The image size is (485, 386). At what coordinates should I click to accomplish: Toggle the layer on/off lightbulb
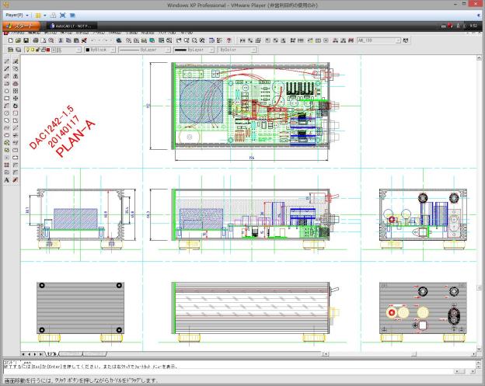(x=28, y=49)
